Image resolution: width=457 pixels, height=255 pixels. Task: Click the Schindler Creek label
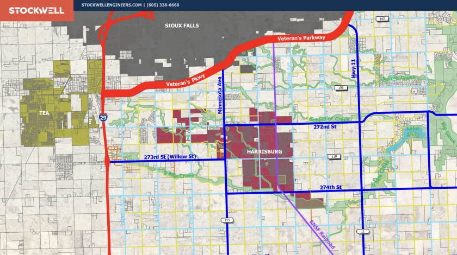point(329,119)
